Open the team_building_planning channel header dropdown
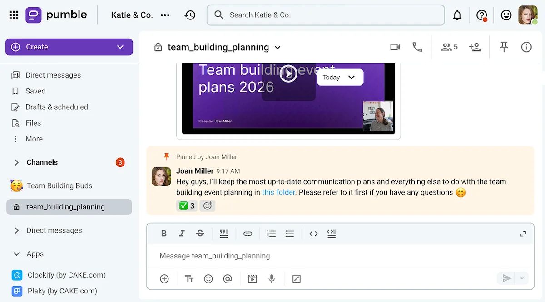The image size is (545, 302). (277, 47)
